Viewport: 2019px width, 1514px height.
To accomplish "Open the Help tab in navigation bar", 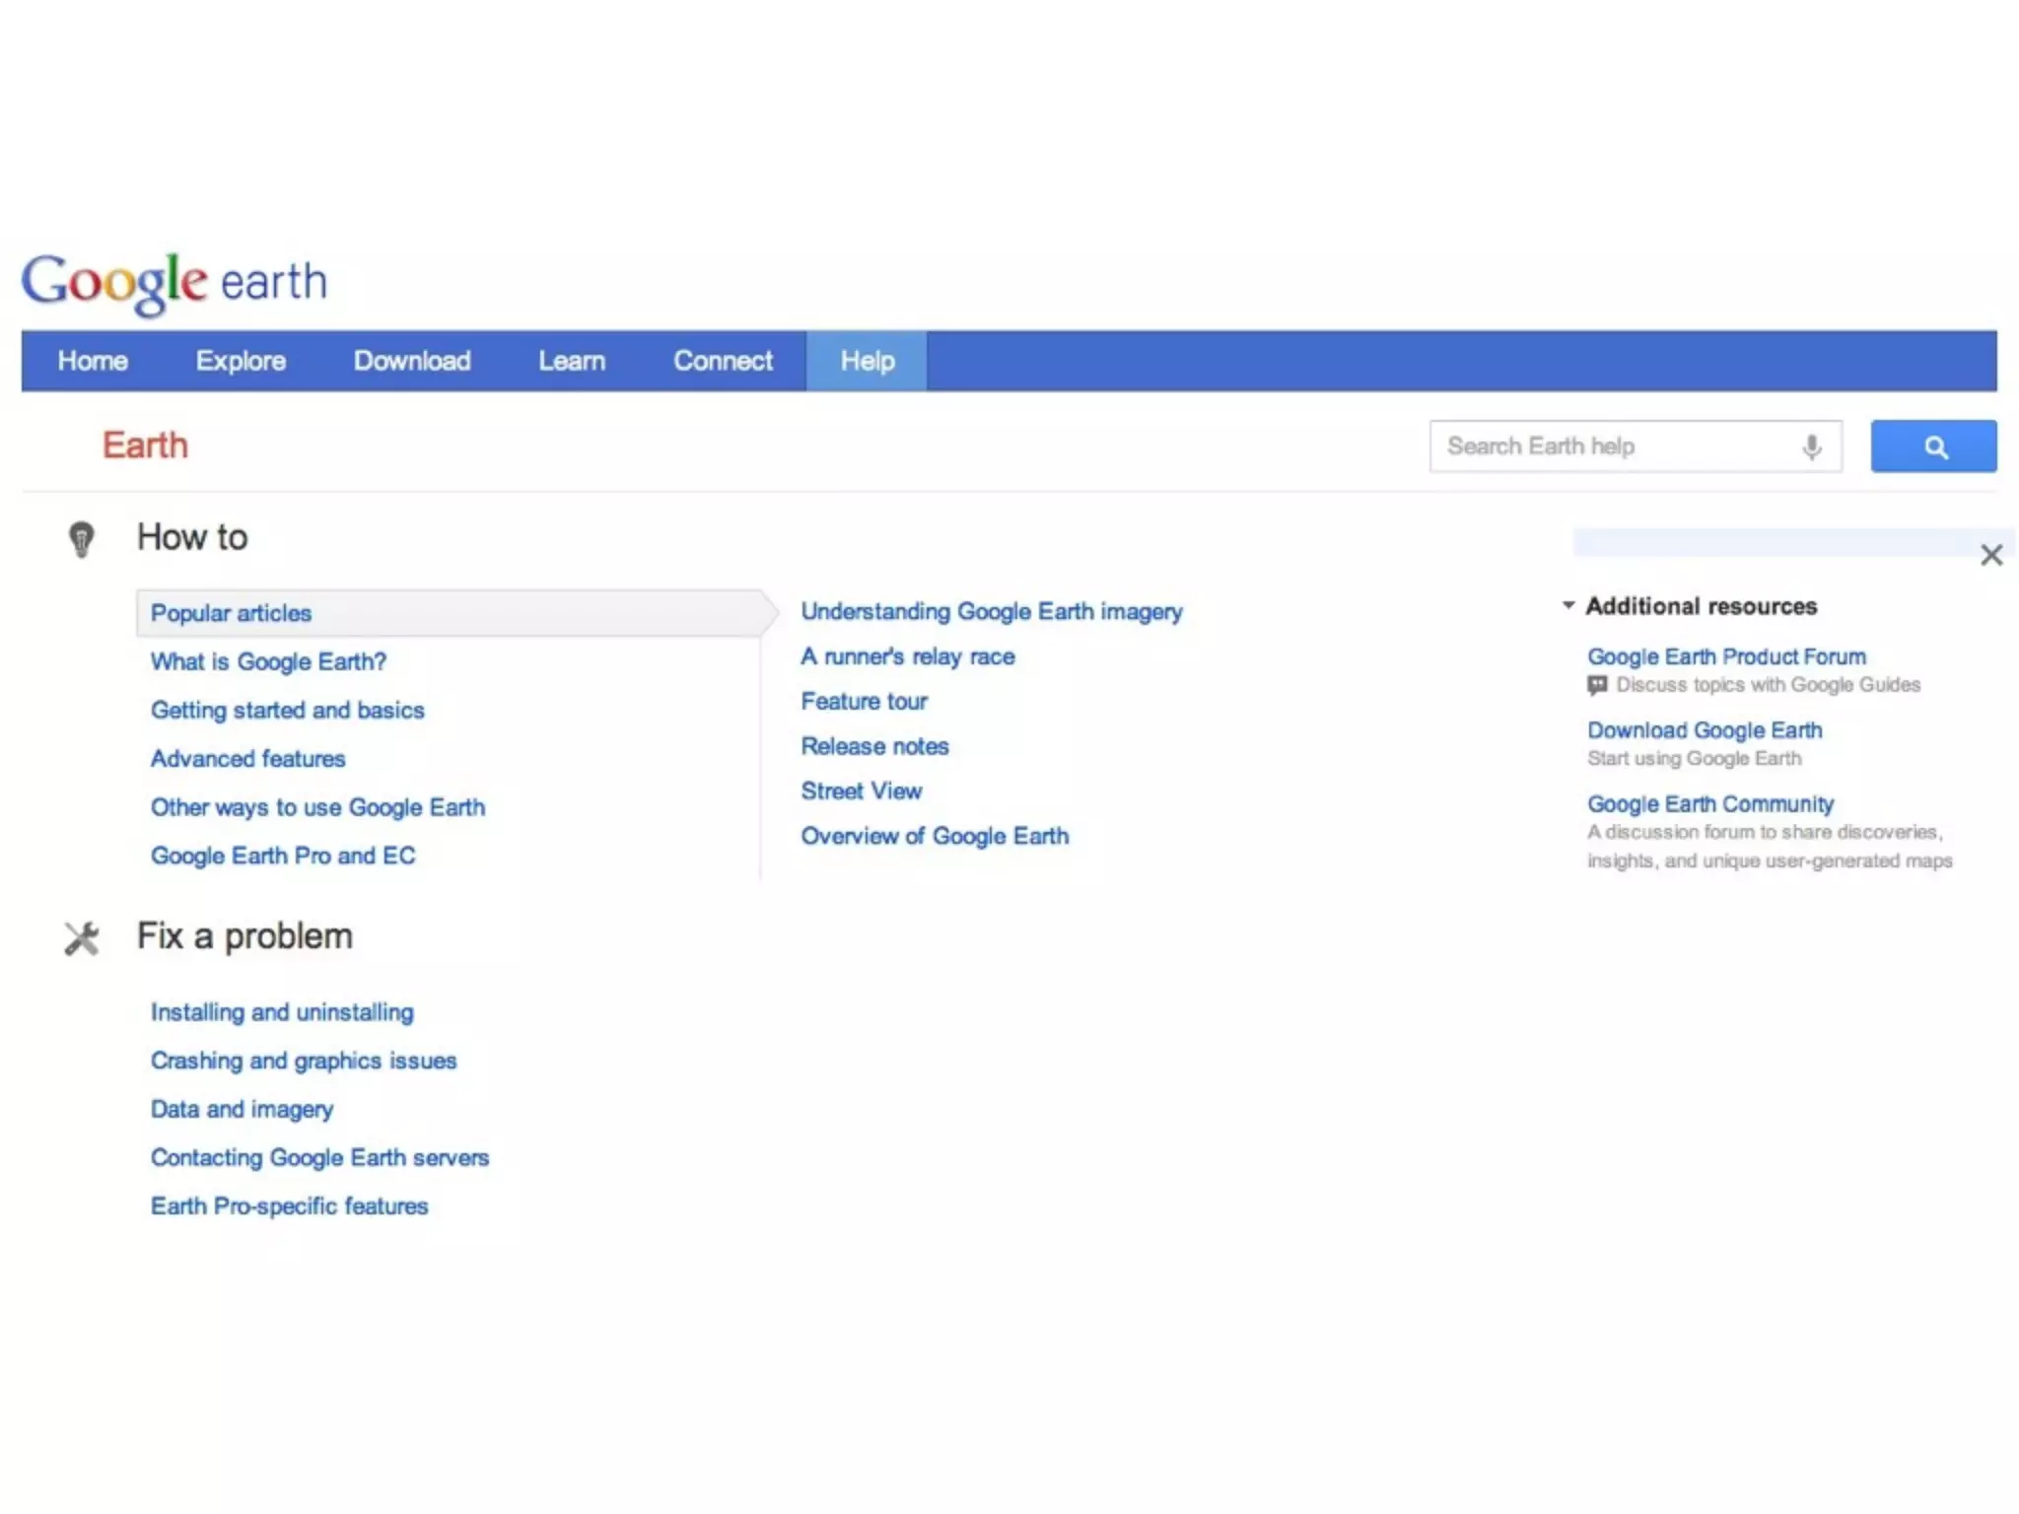I will 867,361.
